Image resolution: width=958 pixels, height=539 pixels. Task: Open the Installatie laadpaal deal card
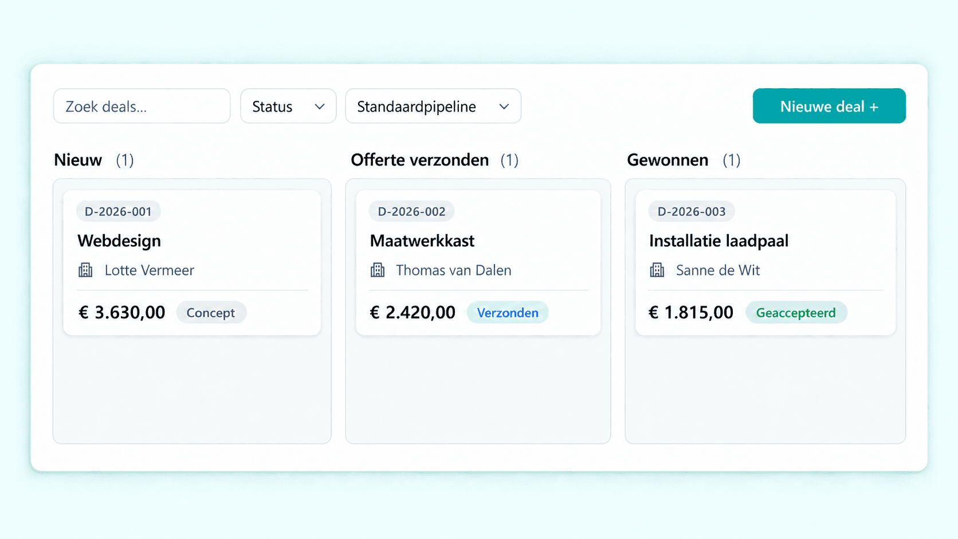pos(765,262)
